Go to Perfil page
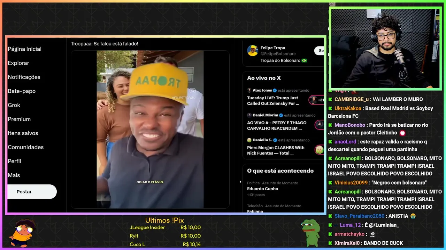 (14, 161)
